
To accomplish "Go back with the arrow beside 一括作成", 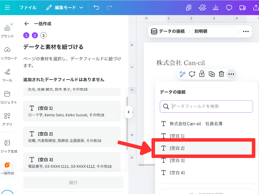I will pos(27,24).
